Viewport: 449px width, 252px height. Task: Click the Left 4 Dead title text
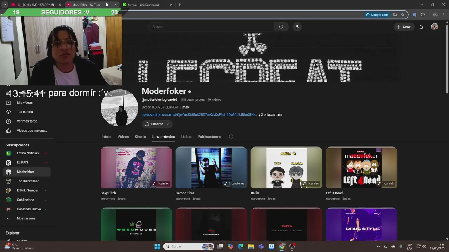click(x=334, y=193)
